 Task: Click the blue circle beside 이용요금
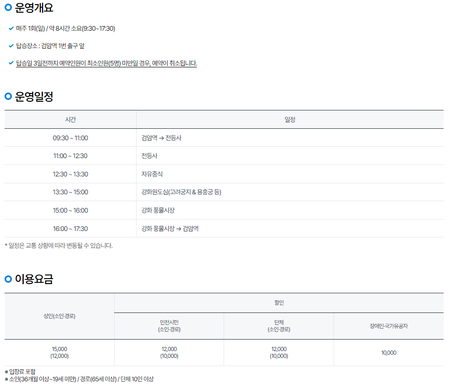(x=8, y=279)
